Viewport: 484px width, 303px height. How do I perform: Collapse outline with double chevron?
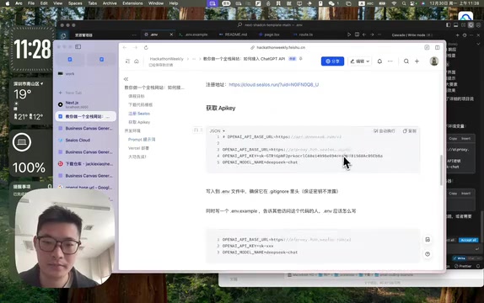coord(126,79)
